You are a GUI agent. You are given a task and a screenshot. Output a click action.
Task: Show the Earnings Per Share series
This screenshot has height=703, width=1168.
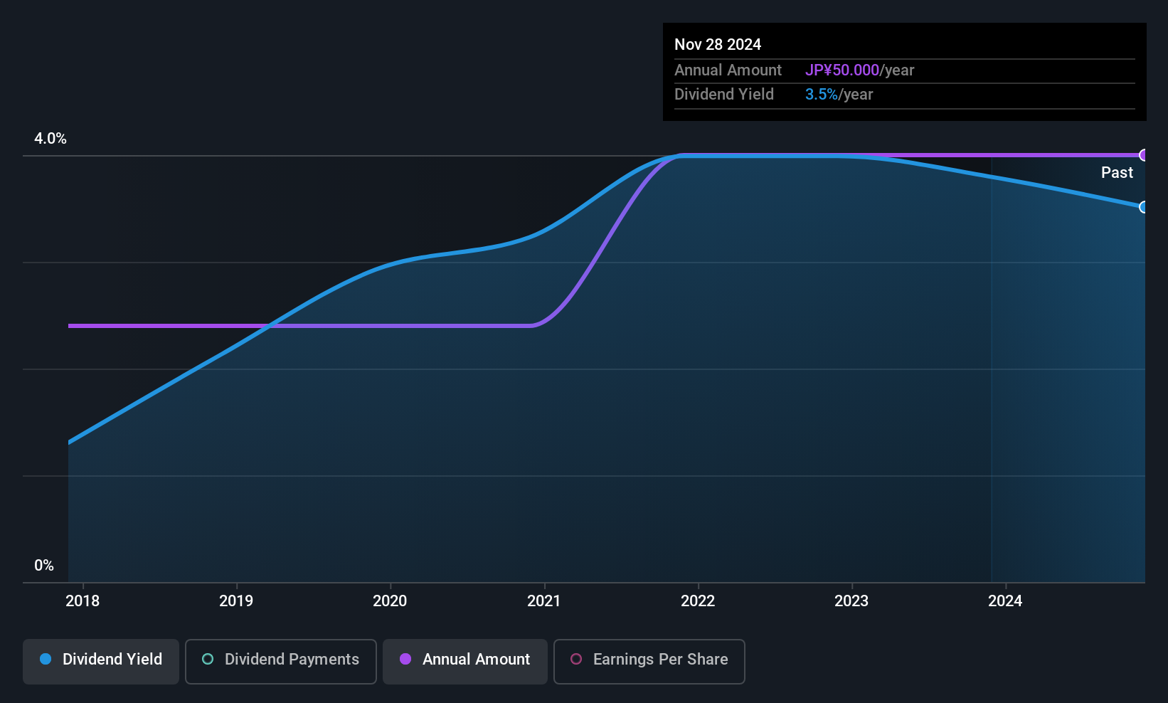point(649,661)
